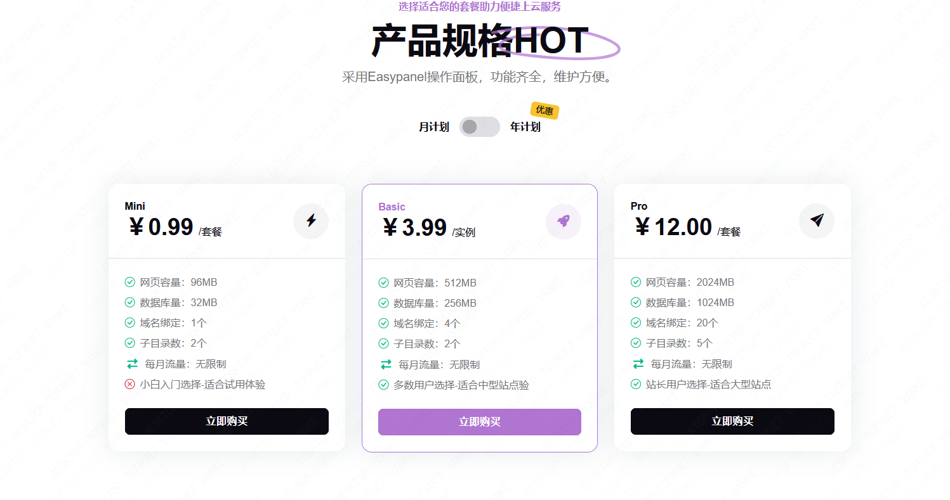Click Pro plan monthly traffic arrows icon
The image size is (950, 500).
[638, 364]
